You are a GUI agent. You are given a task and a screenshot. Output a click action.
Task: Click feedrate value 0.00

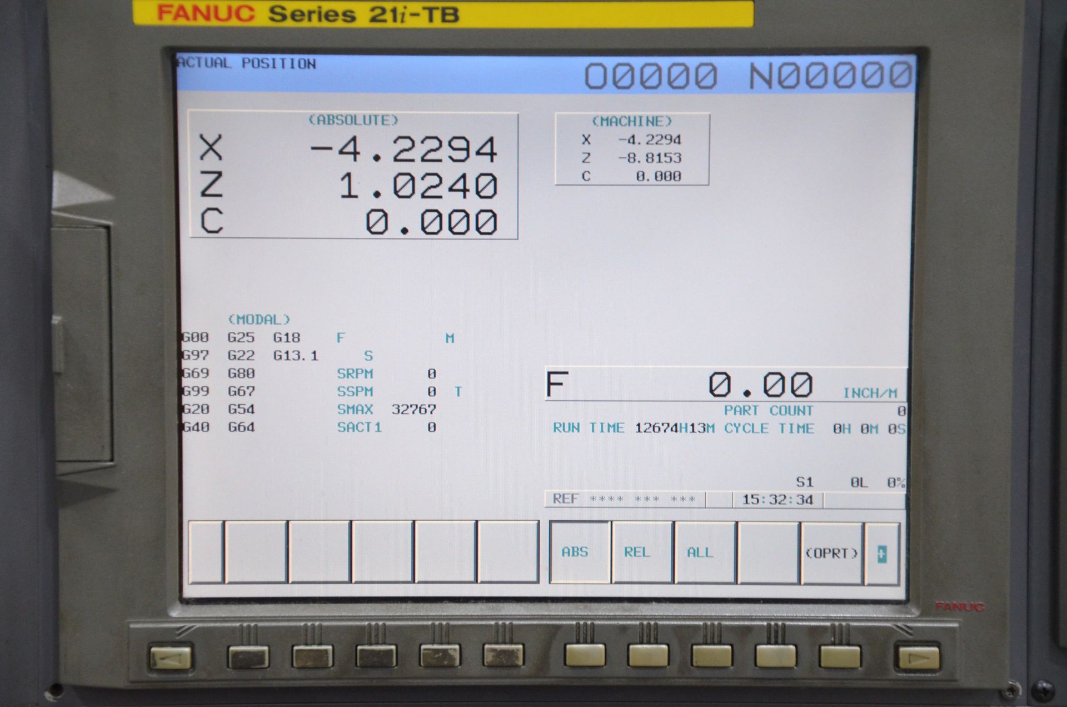[x=760, y=385]
